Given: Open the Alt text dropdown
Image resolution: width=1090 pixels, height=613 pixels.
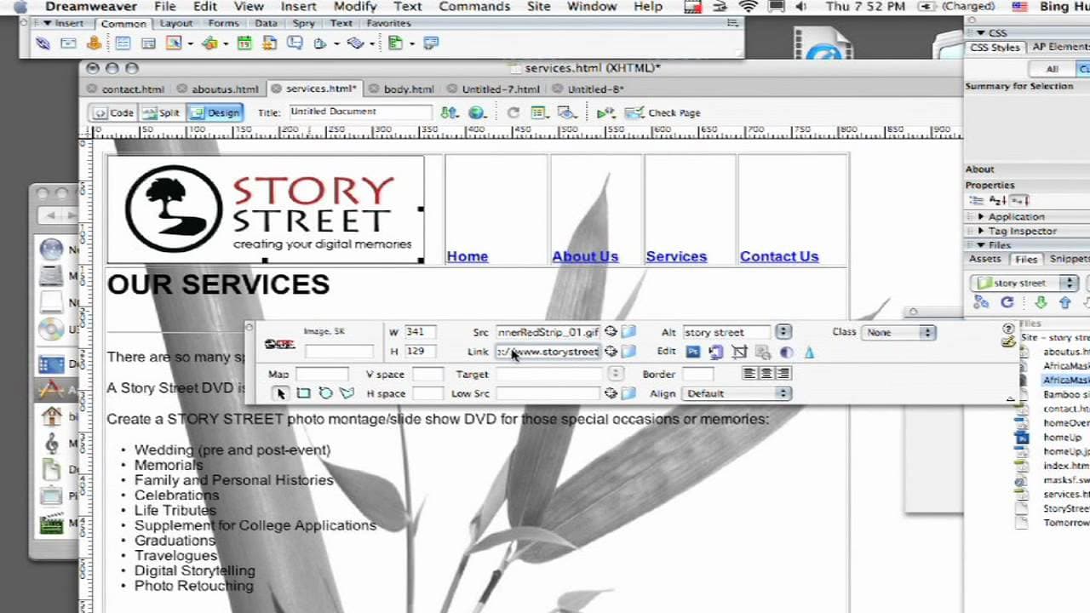Looking at the screenshot, I should [x=783, y=332].
